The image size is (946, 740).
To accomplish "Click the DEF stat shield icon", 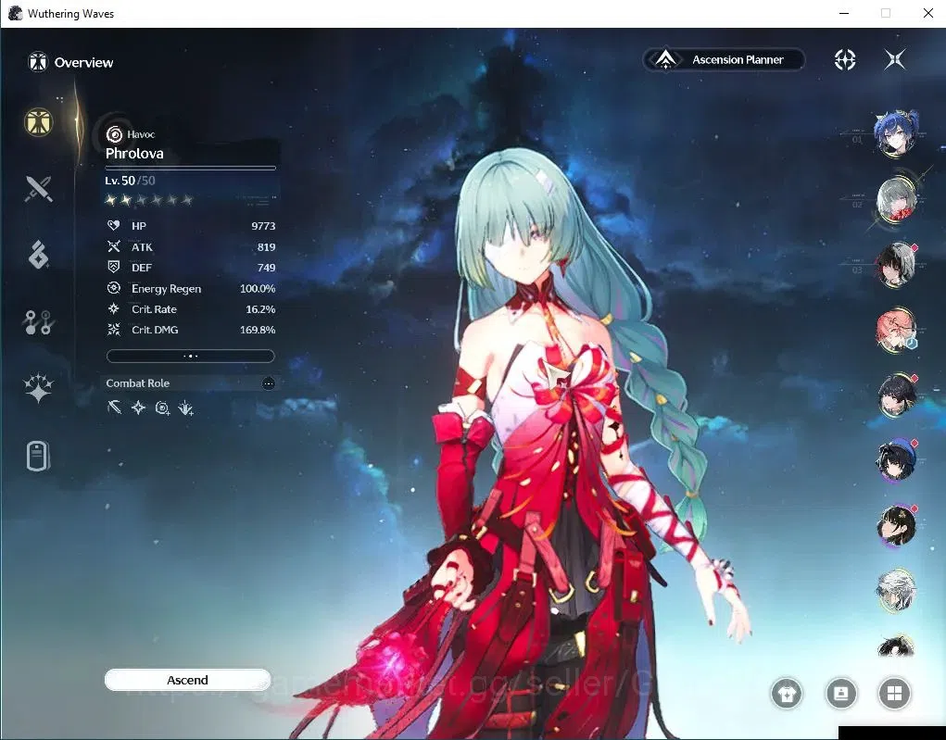I will click(113, 267).
